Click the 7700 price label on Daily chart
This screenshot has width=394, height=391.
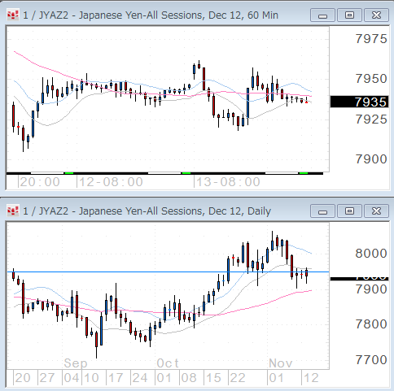coord(371,360)
